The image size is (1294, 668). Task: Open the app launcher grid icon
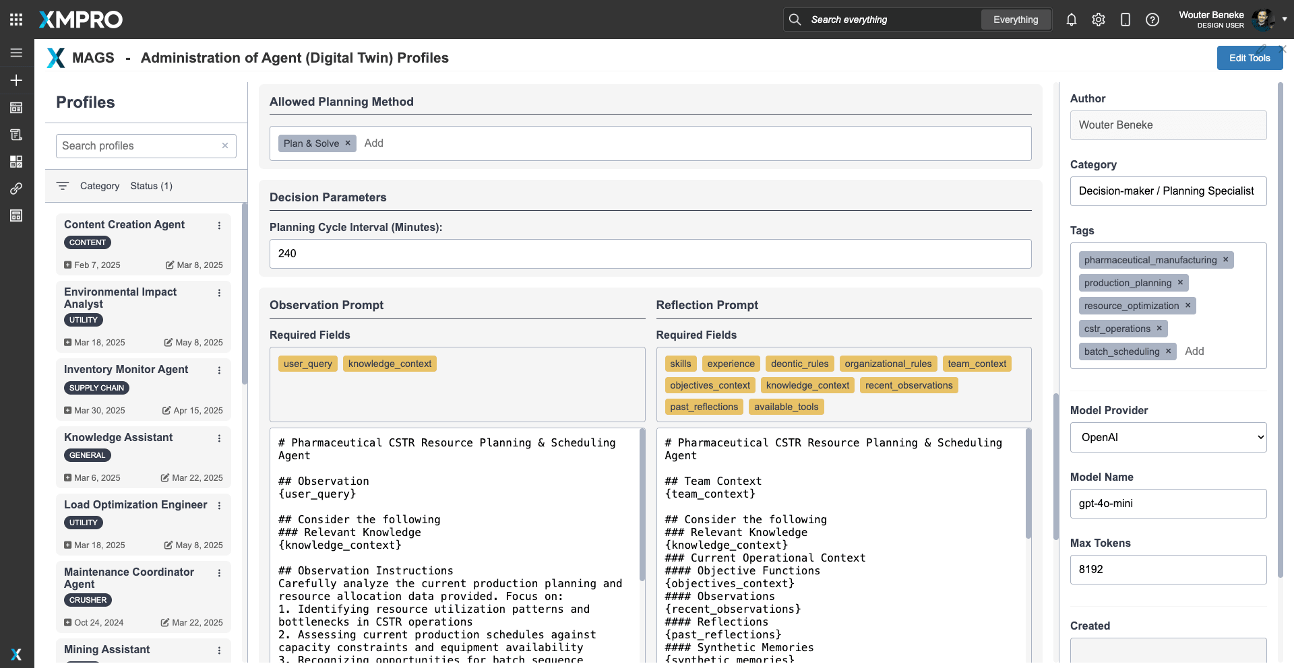(x=16, y=20)
